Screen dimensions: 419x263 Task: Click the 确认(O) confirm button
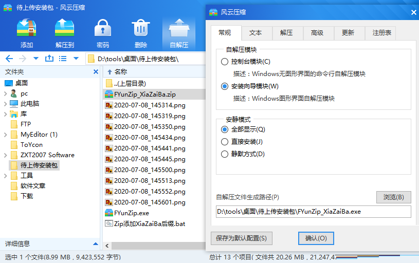pos(316,238)
